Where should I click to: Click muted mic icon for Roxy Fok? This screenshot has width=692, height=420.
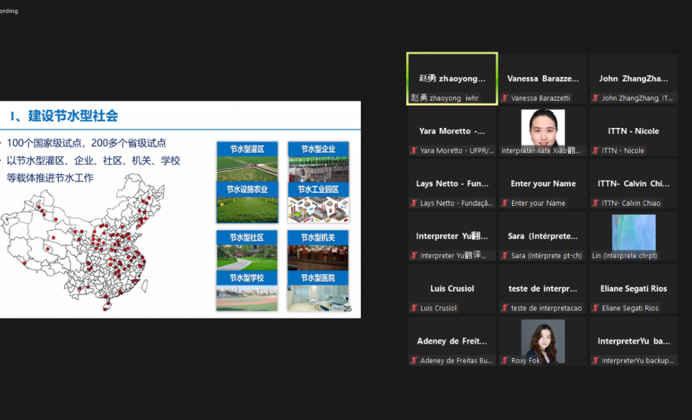(505, 361)
